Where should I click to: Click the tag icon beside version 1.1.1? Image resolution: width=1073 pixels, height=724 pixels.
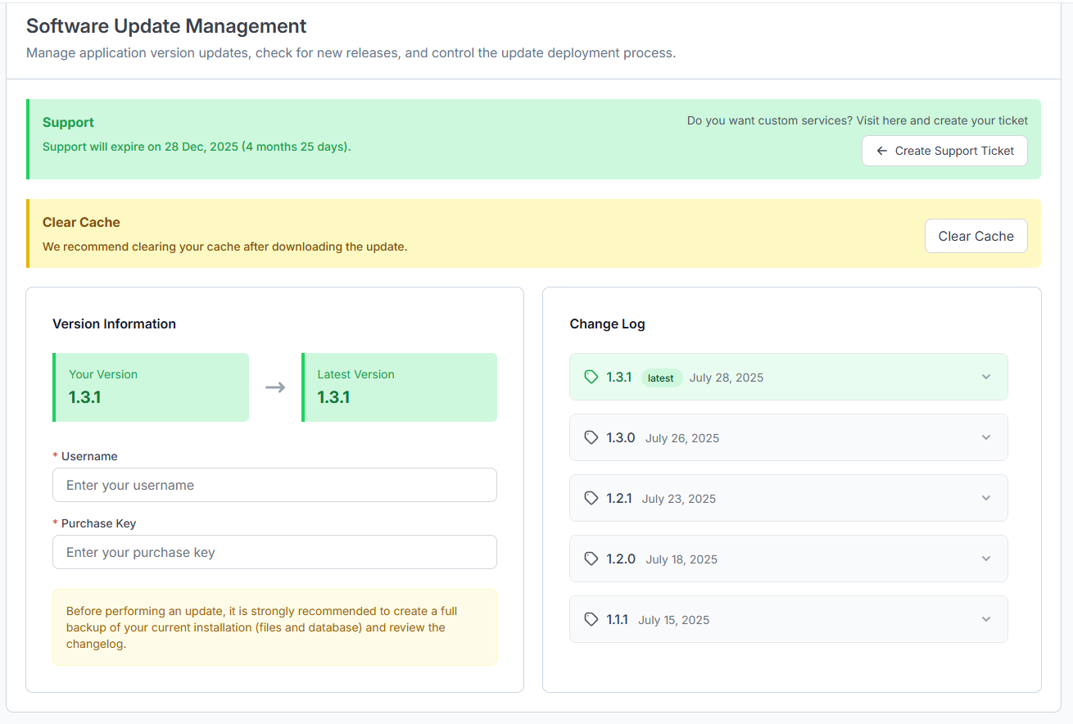point(591,619)
